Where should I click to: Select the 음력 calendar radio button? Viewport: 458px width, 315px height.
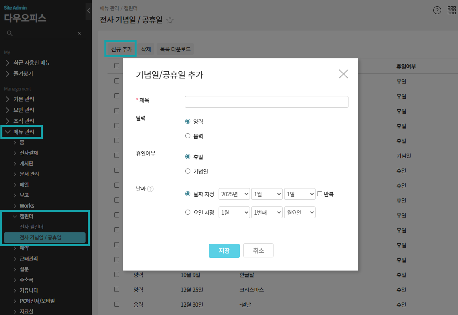tap(188, 136)
